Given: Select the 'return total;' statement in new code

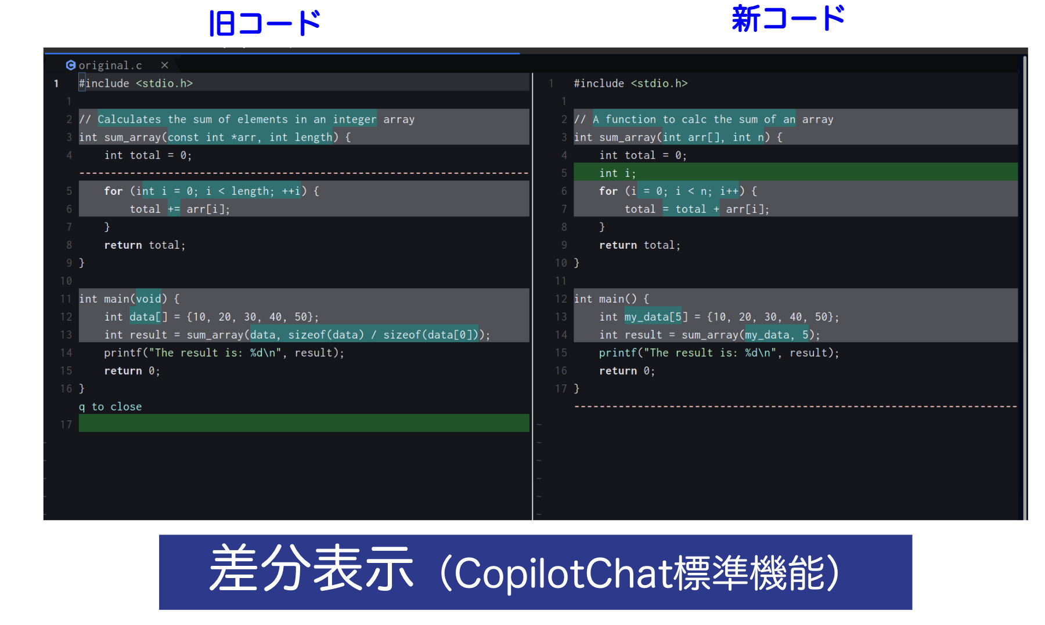Looking at the screenshot, I should 639,245.
